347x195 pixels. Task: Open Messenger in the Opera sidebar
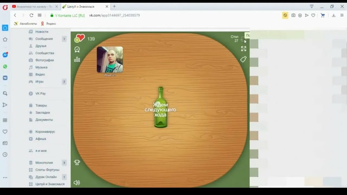(x=5, y=55)
